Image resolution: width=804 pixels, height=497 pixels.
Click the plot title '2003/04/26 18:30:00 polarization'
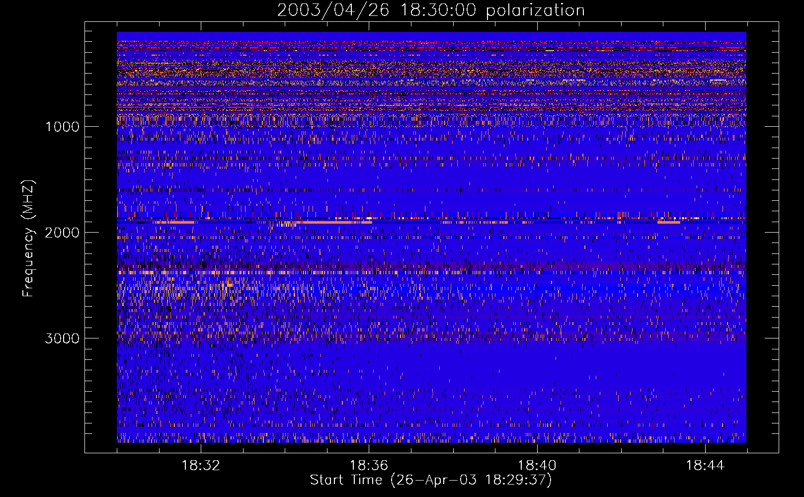(x=431, y=10)
